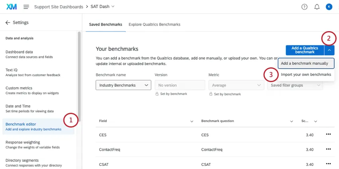The image size is (339, 169).
Task: Choose Add a benchmark manually
Action: [x=304, y=63]
